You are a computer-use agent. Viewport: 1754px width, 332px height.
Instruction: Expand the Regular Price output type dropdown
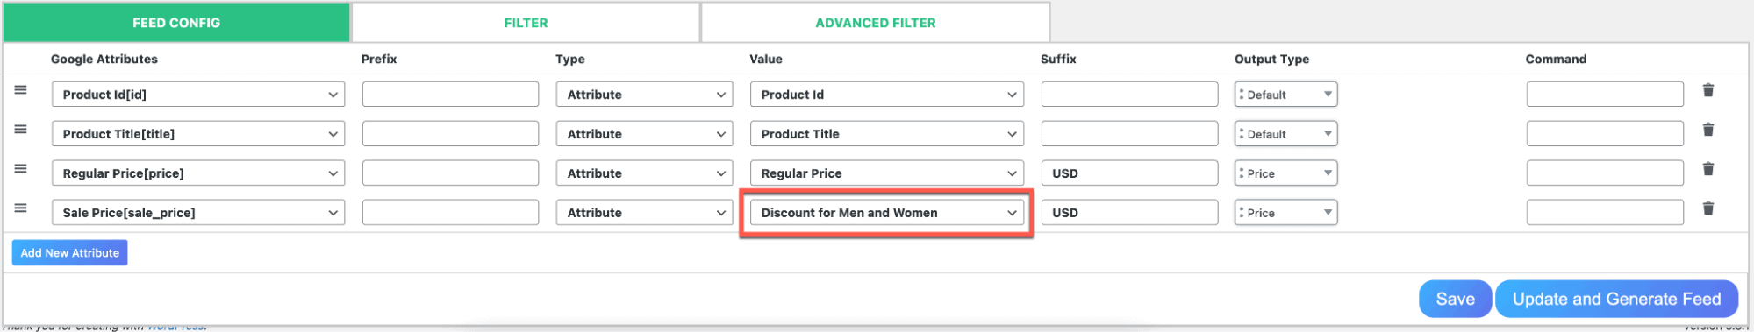pos(1285,173)
